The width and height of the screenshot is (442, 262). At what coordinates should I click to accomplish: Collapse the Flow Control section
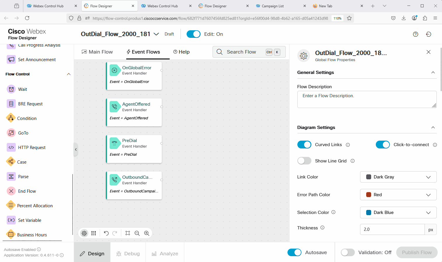(69, 74)
